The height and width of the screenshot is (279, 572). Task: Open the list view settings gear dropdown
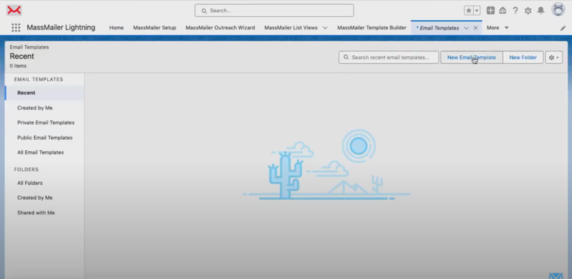coord(554,57)
